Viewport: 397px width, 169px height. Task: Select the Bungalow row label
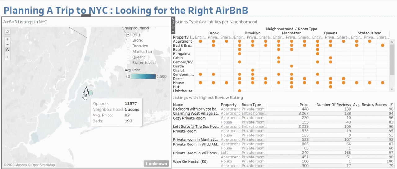coord(181,54)
